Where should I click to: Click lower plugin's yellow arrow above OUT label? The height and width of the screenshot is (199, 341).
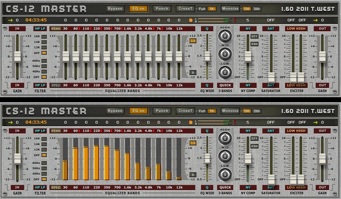coord(315,122)
